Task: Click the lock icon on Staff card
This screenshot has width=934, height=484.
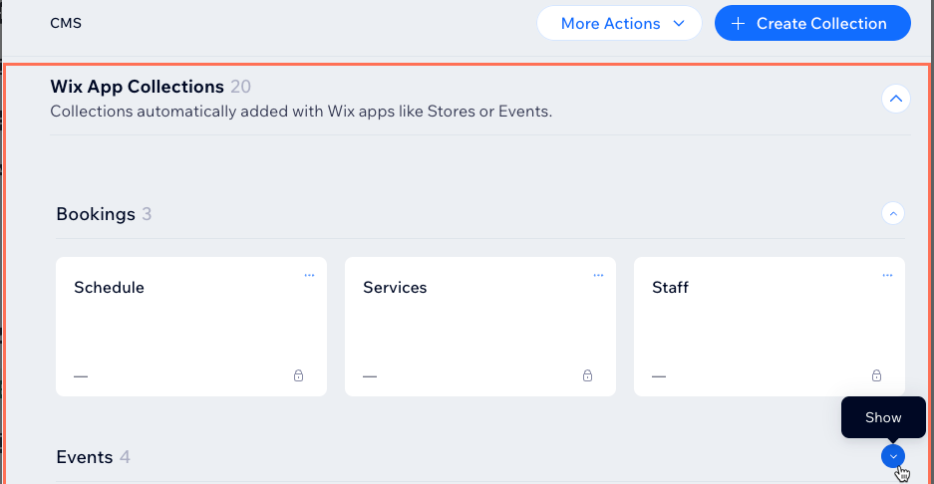Action: [x=876, y=375]
